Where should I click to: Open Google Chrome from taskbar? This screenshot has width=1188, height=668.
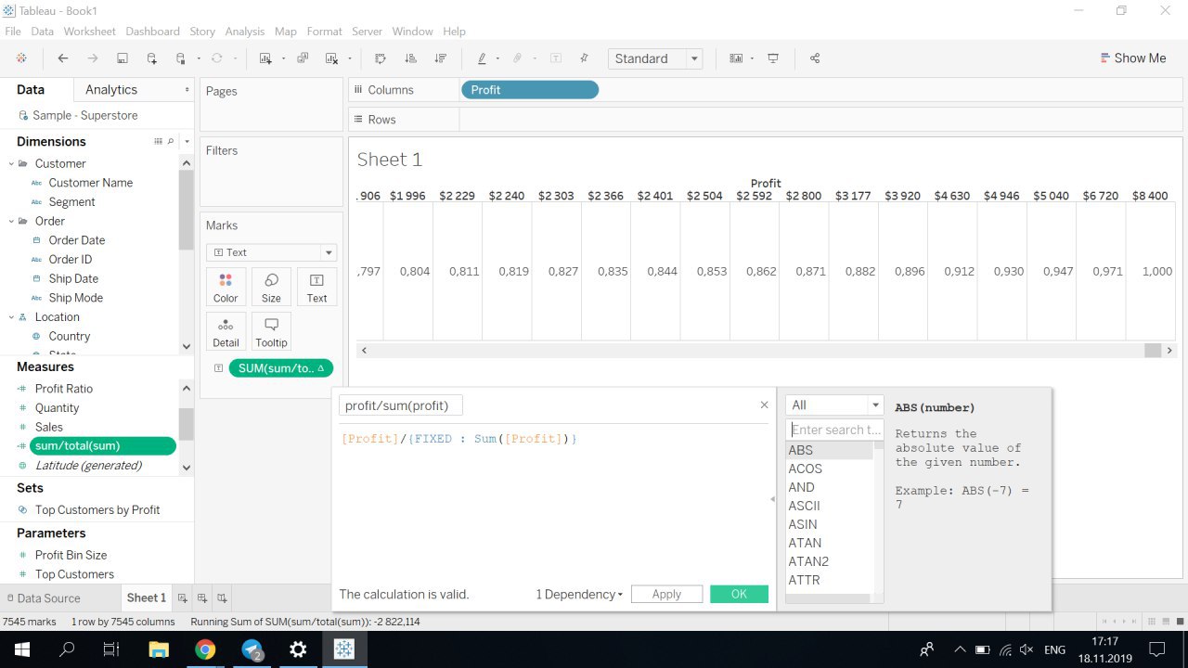point(205,649)
